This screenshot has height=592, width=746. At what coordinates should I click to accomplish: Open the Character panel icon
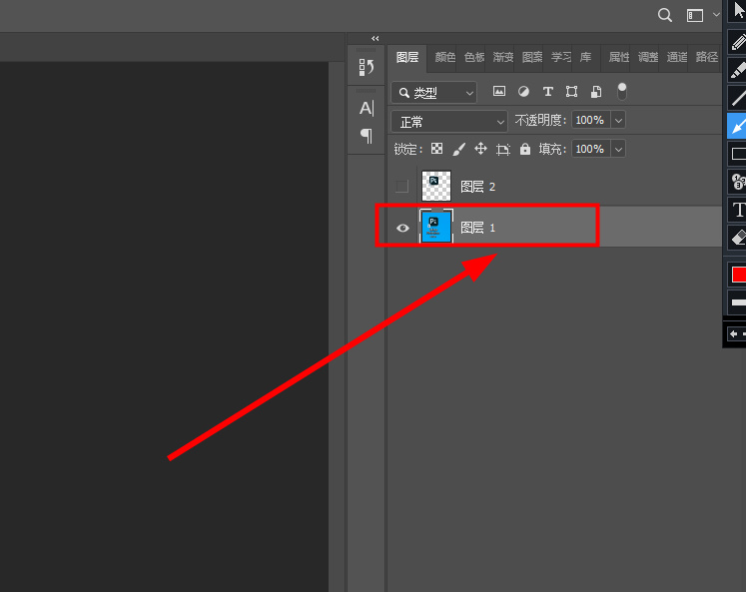tap(367, 108)
